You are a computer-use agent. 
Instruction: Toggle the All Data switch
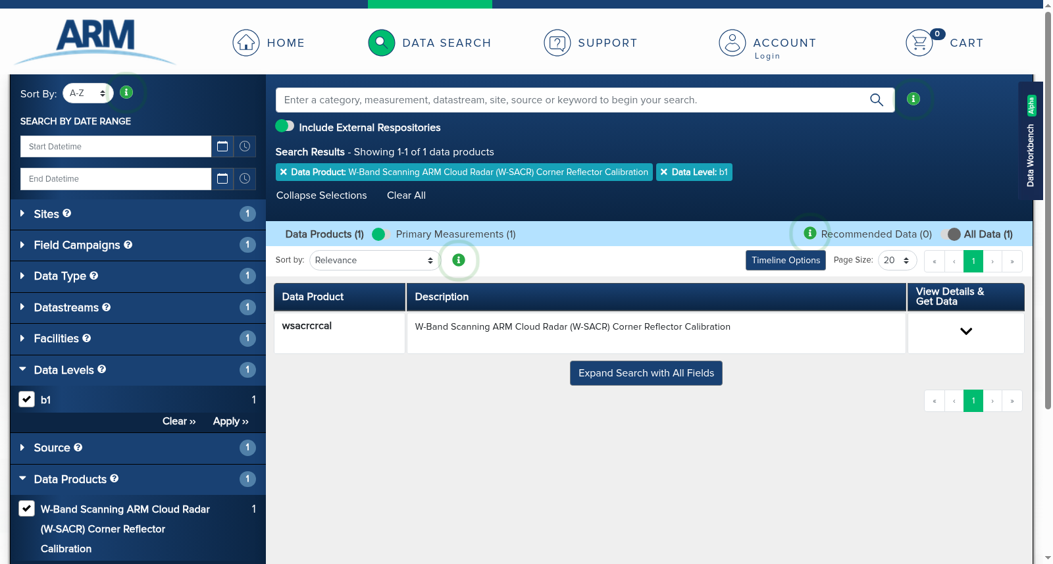pyautogui.click(x=952, y=234)
